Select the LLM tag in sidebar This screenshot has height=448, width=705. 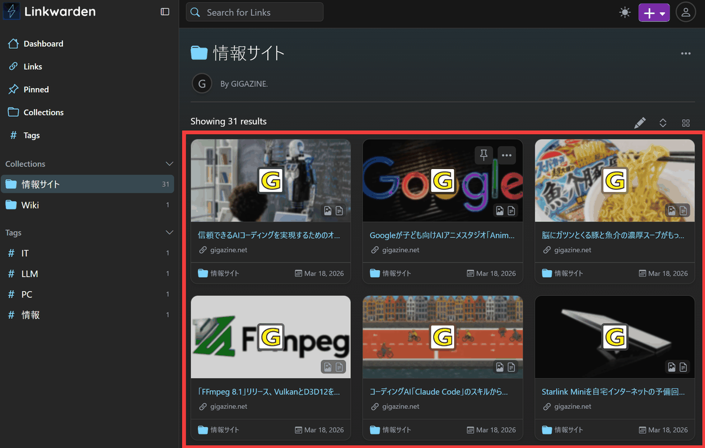(x=29, y=274)
